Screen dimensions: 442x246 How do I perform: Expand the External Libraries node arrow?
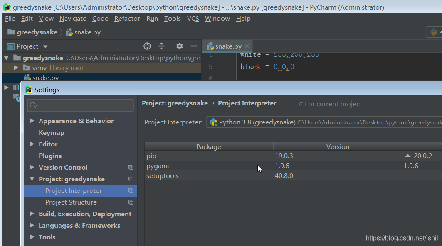(x=6, y=88)
